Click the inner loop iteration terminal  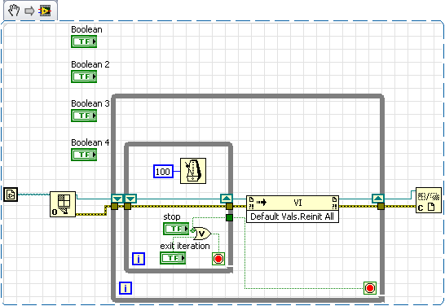click(139, 259)
